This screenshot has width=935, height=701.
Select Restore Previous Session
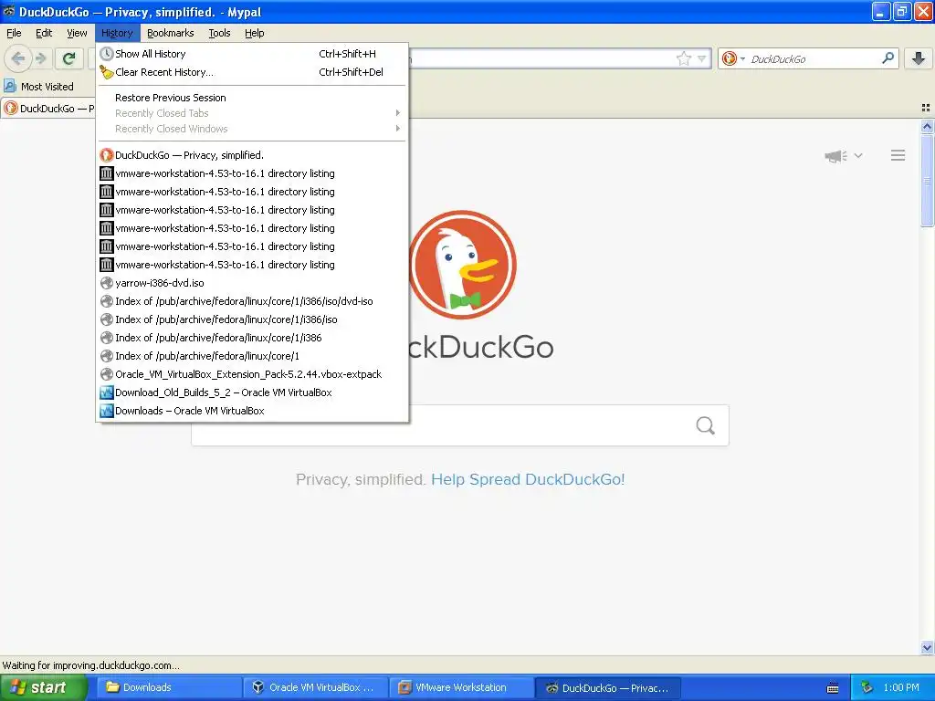click(x=252, y=98)
